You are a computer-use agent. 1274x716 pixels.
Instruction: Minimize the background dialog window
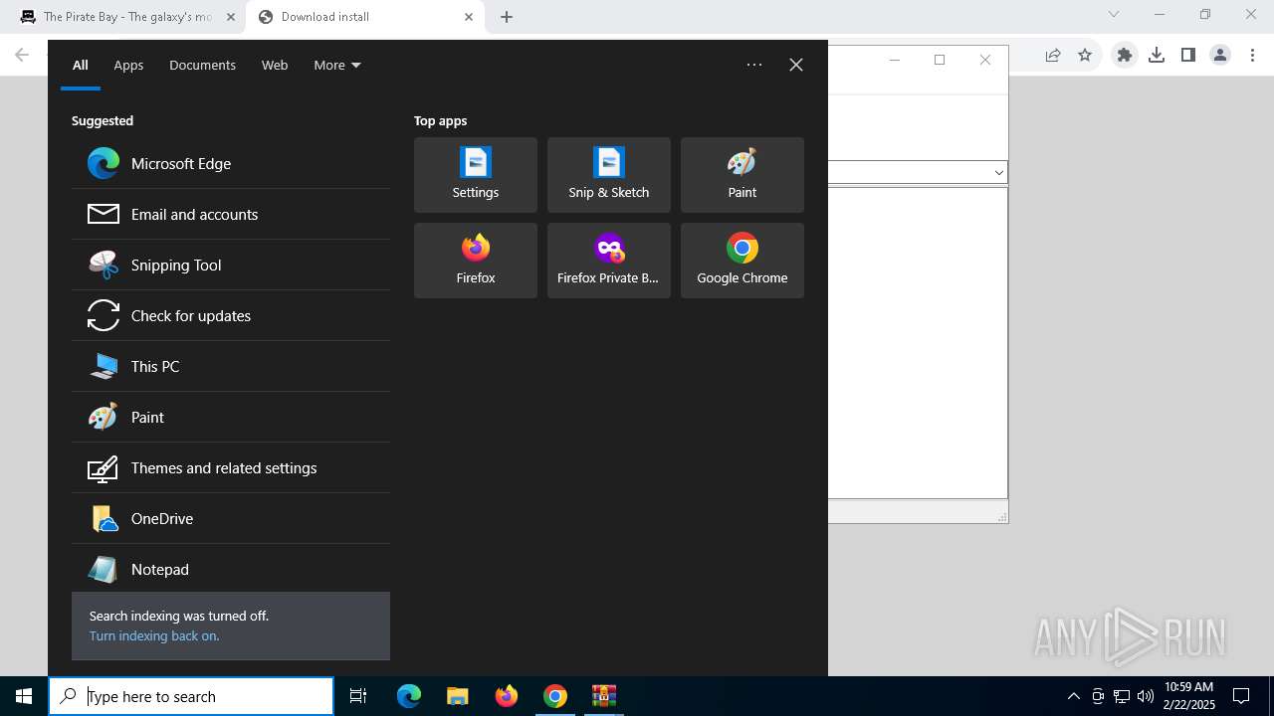coord(894,60)
